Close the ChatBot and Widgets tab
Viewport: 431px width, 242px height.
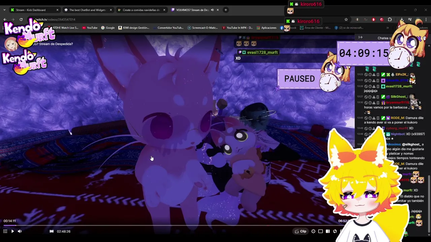click(111, 10)
